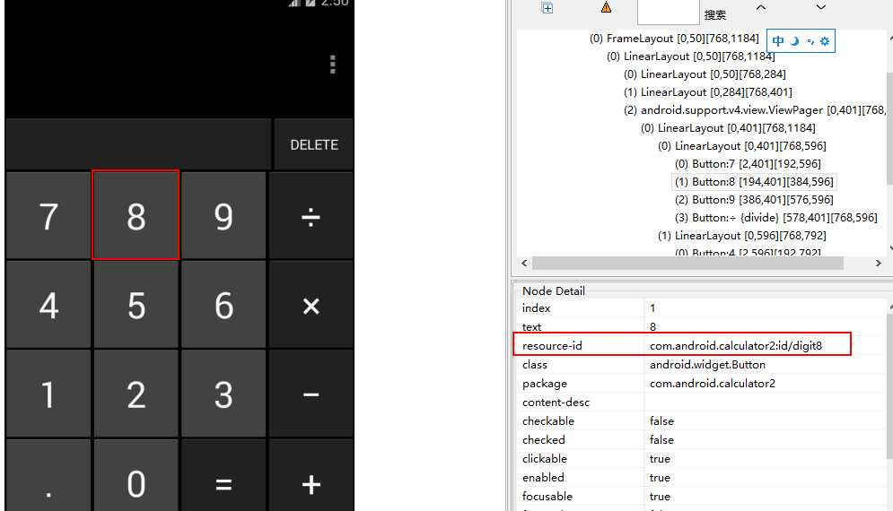Image resolution: width=893 pixels, height=511 pixels.
Task: Select the android.support.v4.view.ViewPager node
Action: point(755,110)
